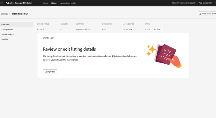
Task: Click the PLATFORM column header
Action: (x=80, y=24)
